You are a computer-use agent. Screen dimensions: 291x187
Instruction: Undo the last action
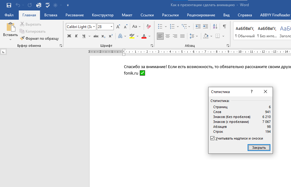(18, 5)
